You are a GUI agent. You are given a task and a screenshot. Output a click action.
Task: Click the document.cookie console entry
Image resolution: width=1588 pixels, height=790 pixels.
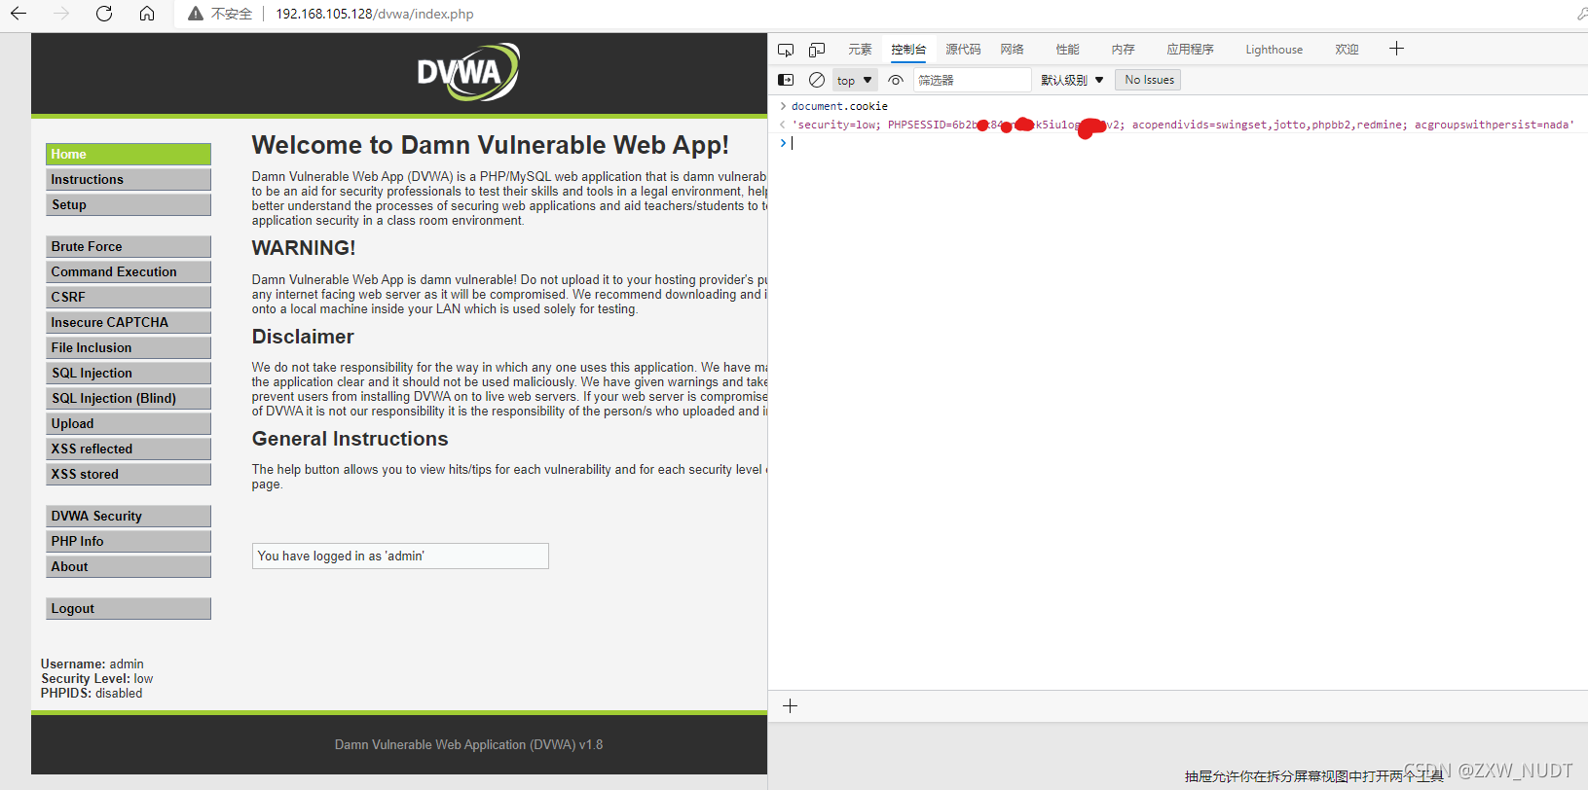pyautogui.click(x=839, y=106)
